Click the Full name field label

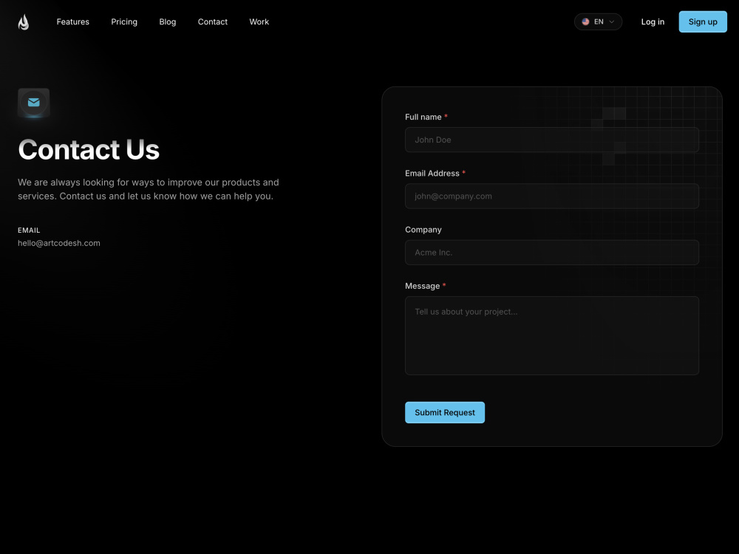point(423,117)
